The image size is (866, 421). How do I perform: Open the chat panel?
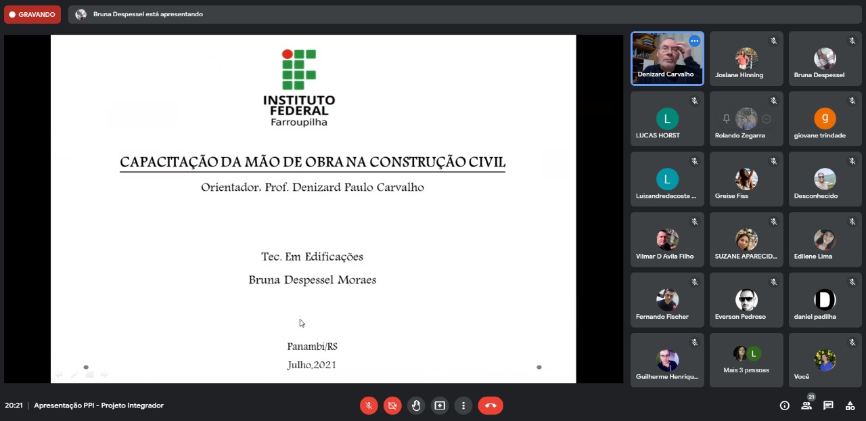pos(828,405)
